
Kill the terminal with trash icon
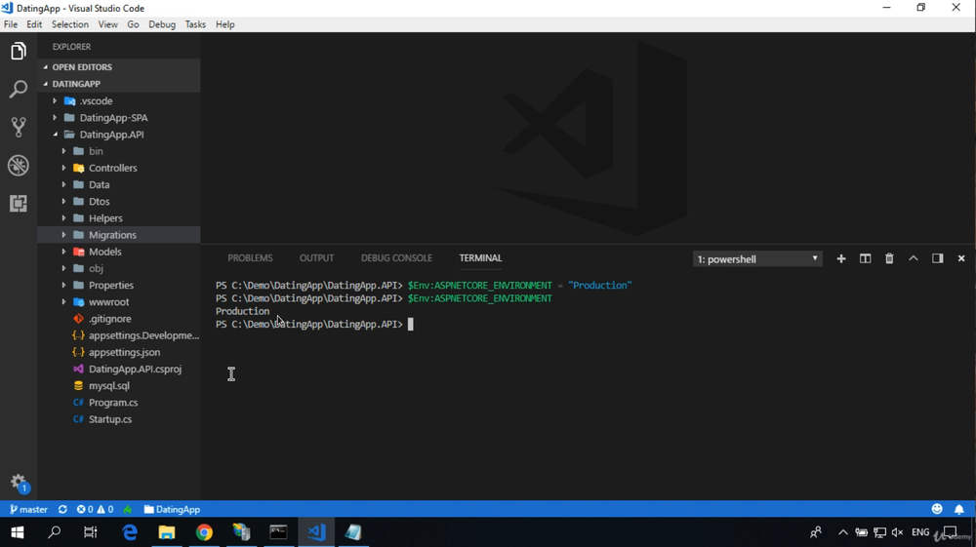[889, 258]
